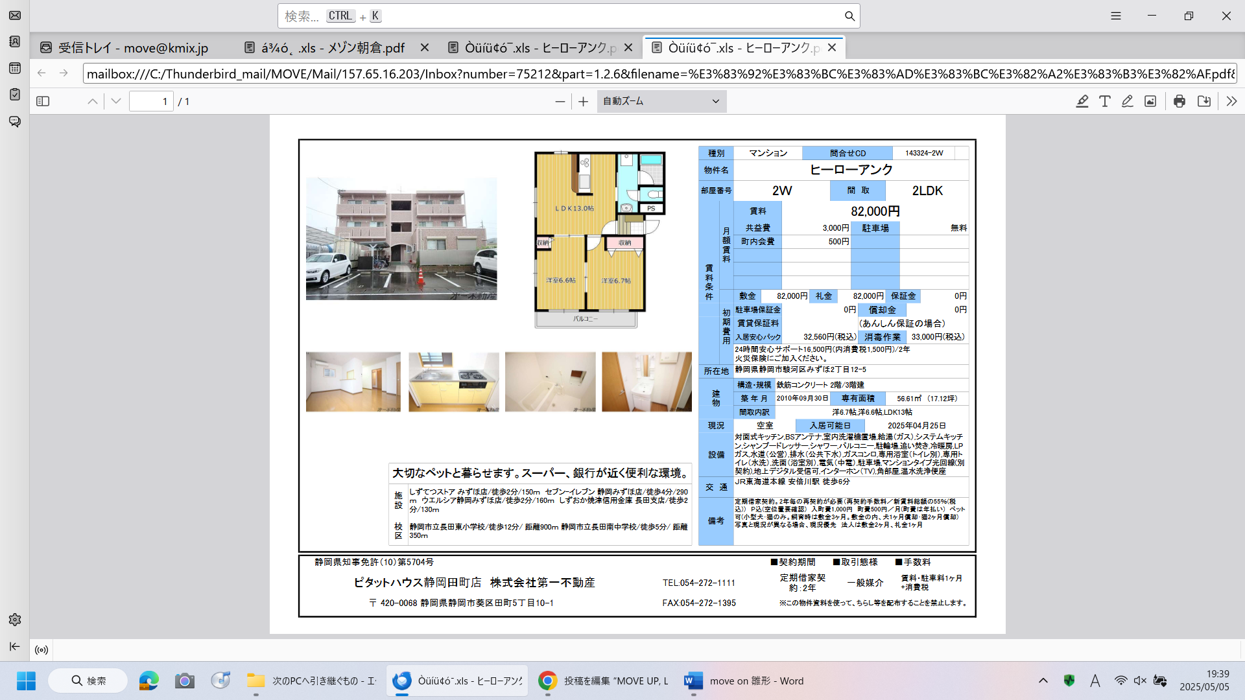Open Google Chrome from the taskbar

pyautogui.click(x=547, y=681)
